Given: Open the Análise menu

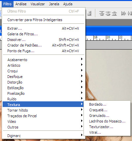Looking at the screenshot, I should coord(21,4).
